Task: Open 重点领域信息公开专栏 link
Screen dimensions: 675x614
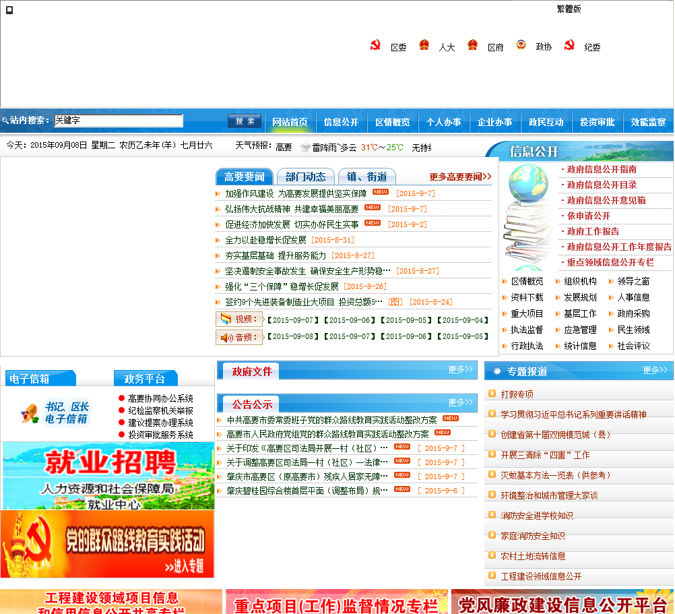Action: click(x=610, y=262)
